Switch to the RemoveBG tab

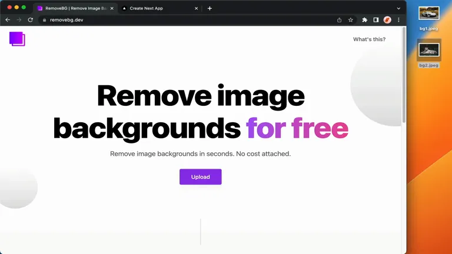[75, 8]
